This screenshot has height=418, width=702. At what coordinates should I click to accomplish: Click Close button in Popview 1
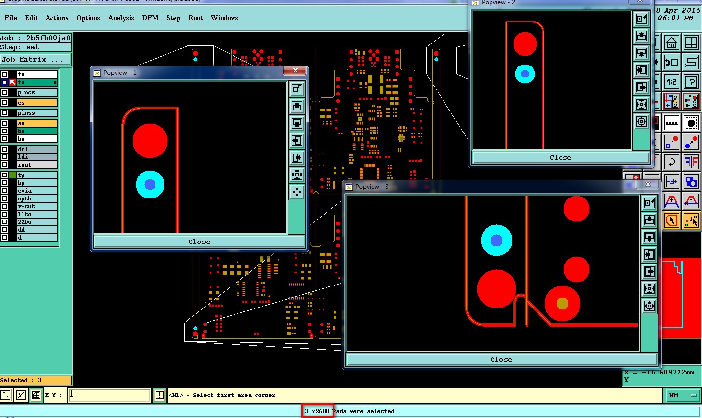pyautogui.click(x=199, y=242)
